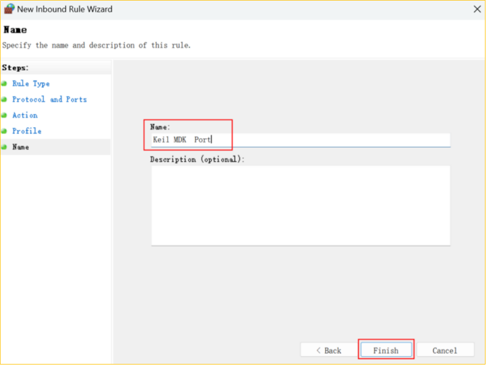The height and width of the screenshot is (365, 486).
Task: Click the green bullet by the Name step
Action: (4, 147)
